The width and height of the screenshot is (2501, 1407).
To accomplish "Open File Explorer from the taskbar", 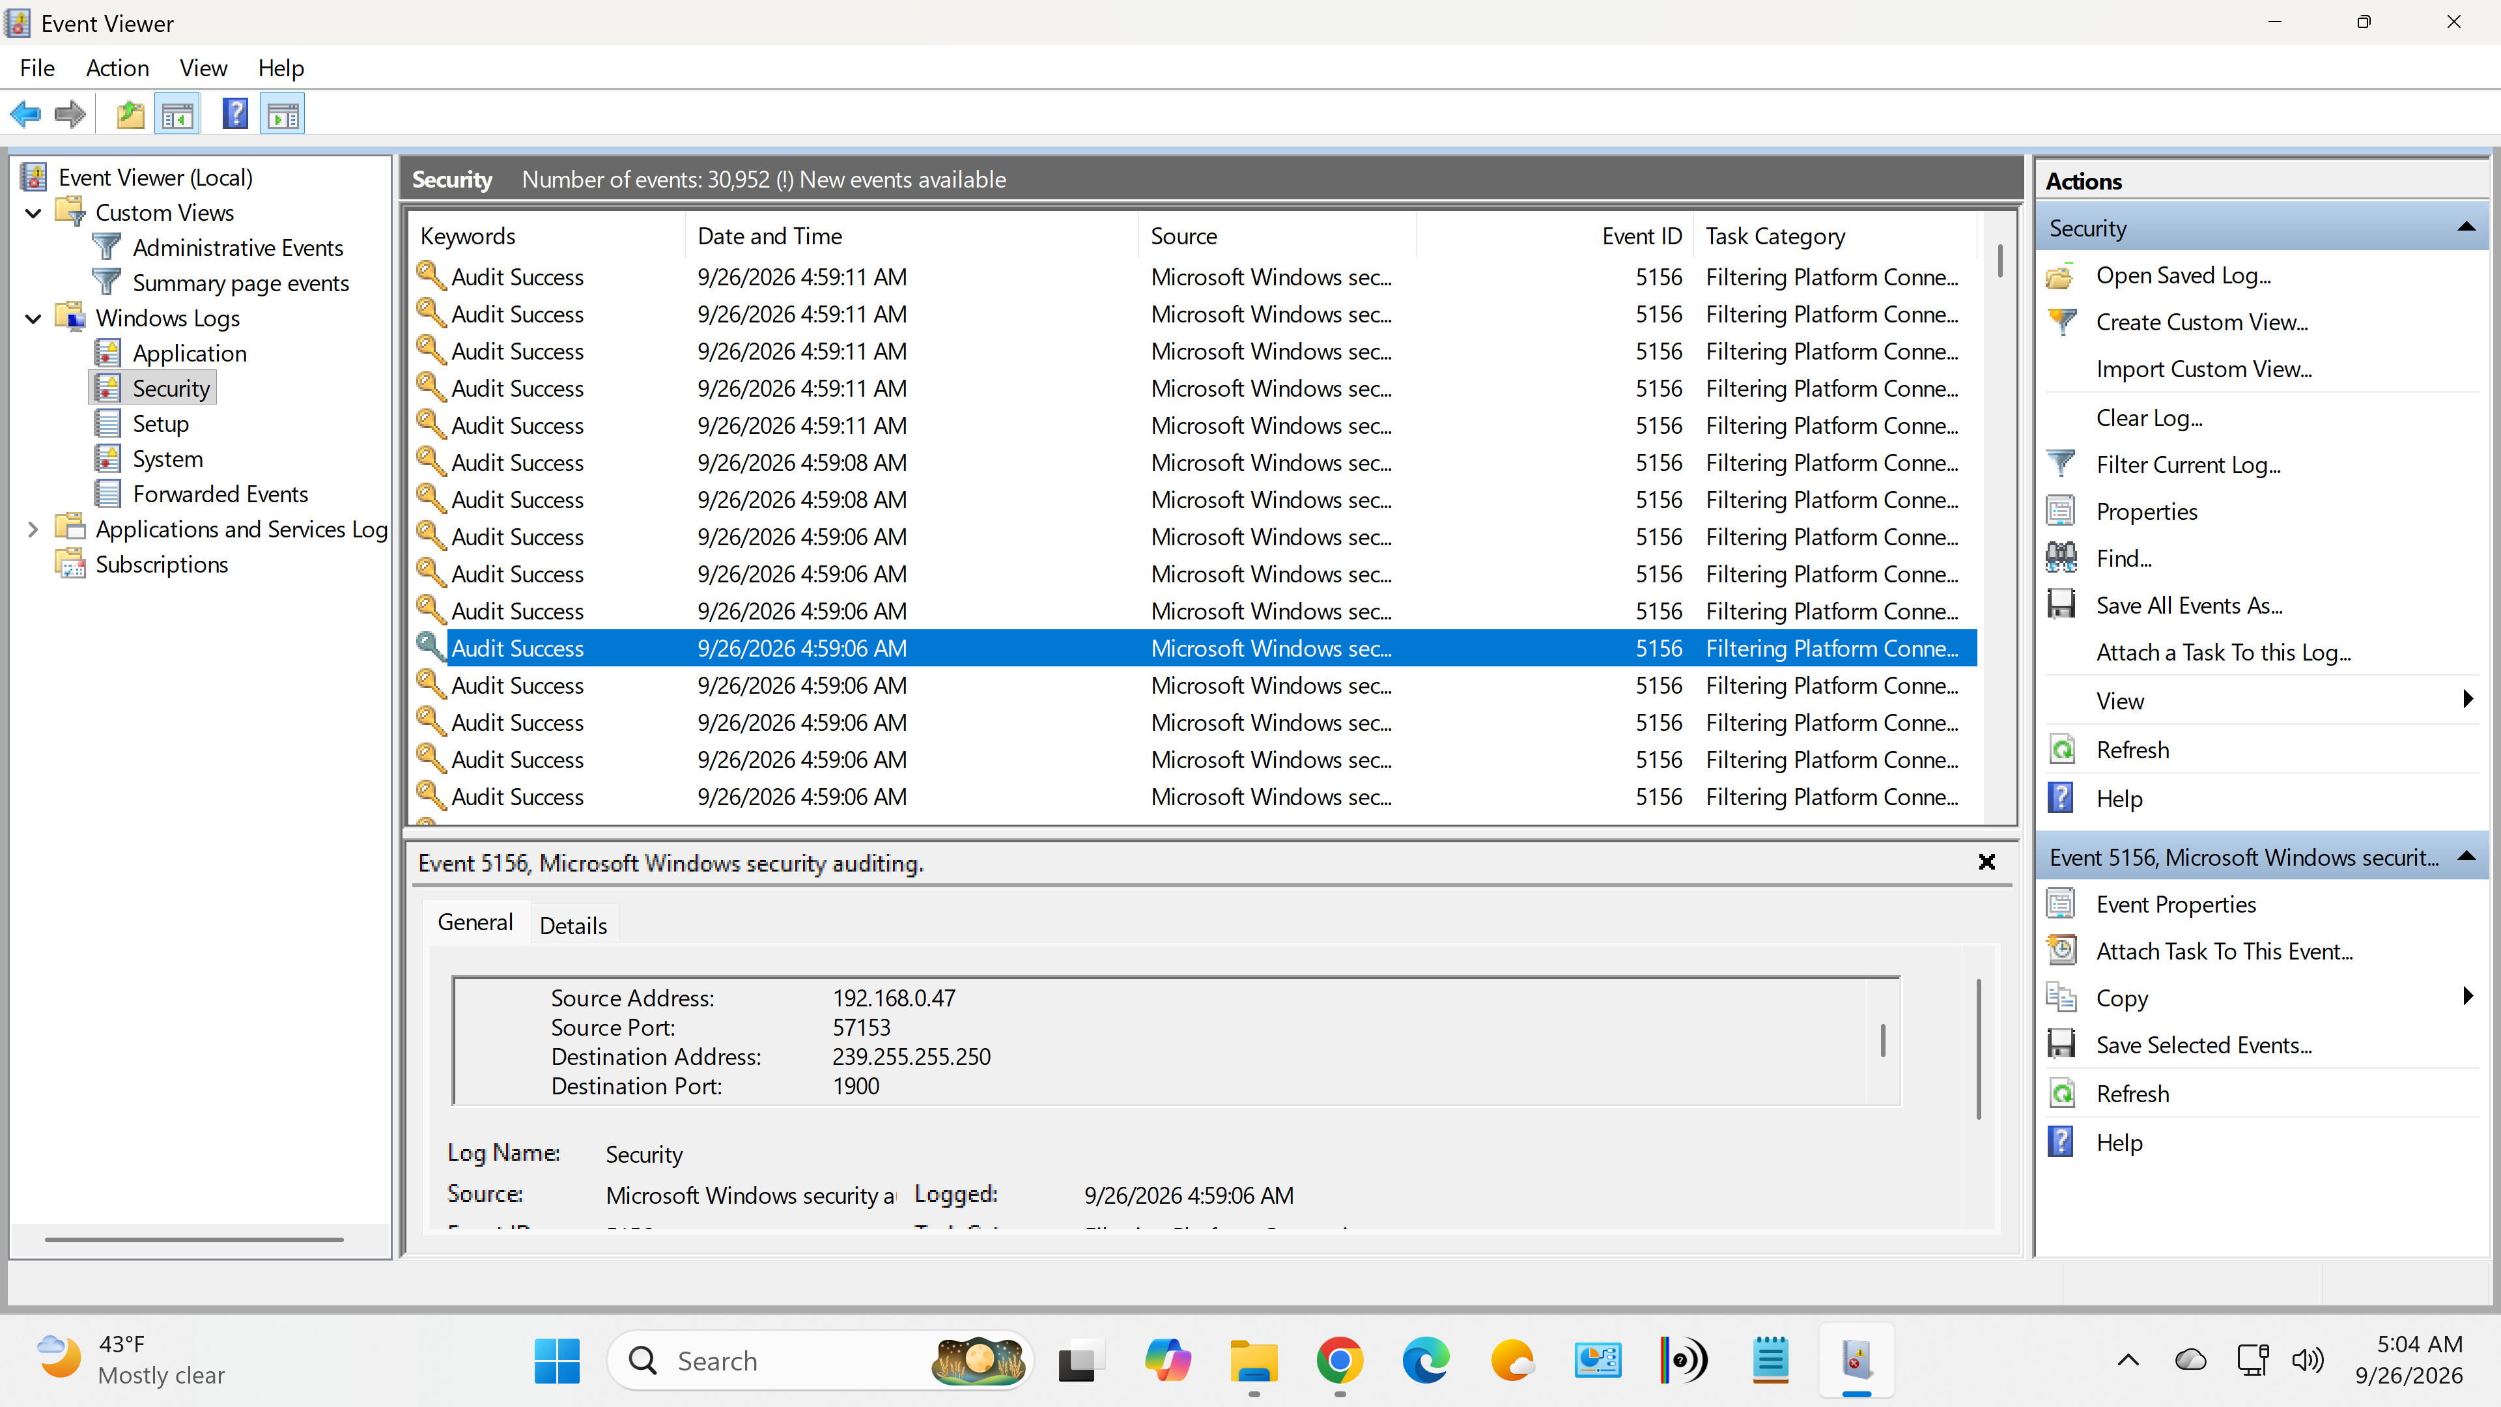I will 1253,1361.
